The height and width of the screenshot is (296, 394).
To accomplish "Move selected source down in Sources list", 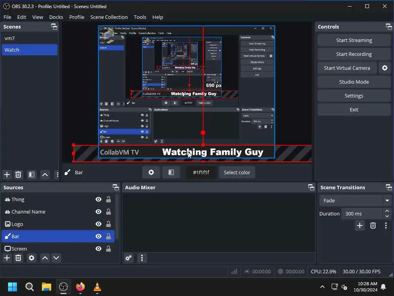I will (56, 258).
